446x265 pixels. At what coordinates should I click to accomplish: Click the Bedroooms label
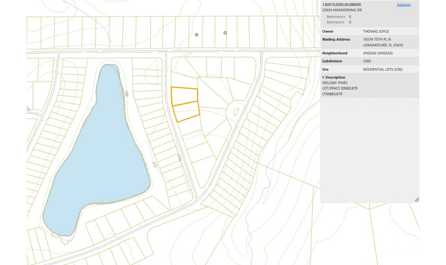[336, 17]
